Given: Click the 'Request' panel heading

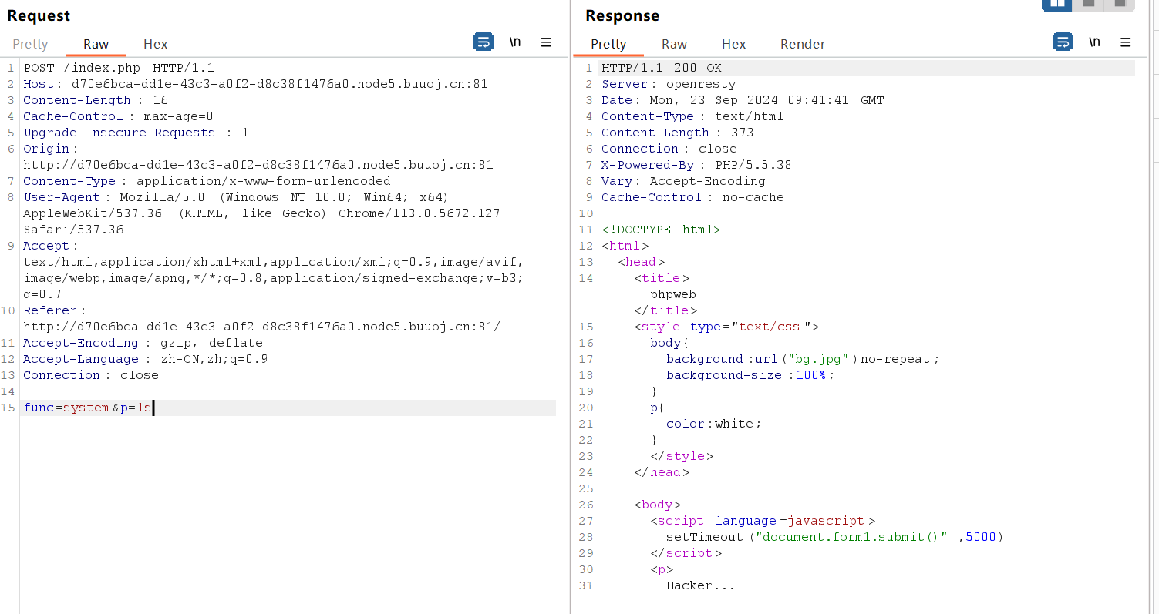Looking at the screenshot, I should point(39,15).
